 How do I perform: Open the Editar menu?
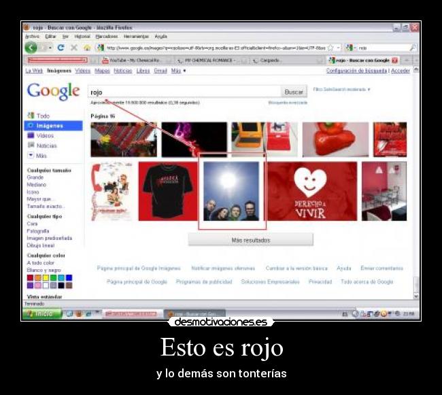[x=50, y=36]
